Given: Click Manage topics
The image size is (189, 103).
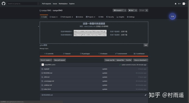Looking at the screenshot, I should (x=44, y=49).
